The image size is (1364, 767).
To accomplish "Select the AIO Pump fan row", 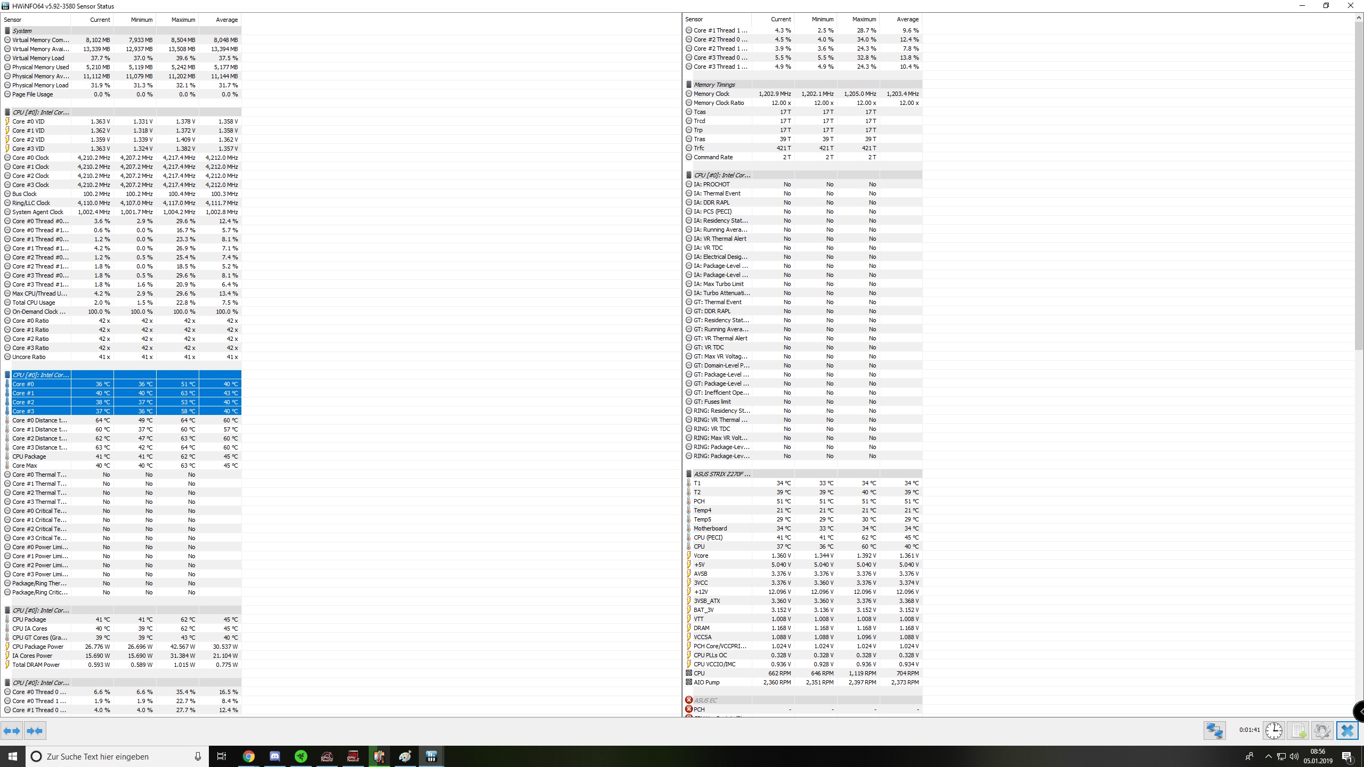I will 707,682.
